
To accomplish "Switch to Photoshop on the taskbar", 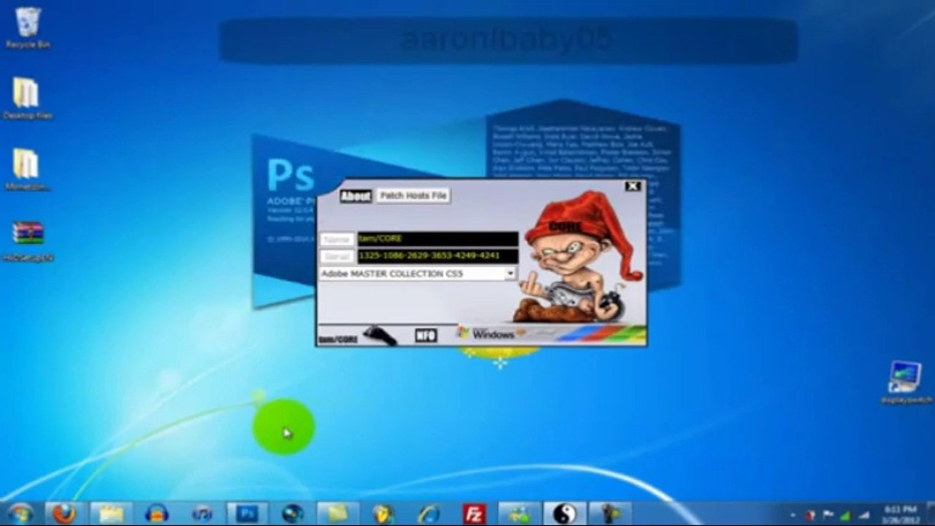I will tap(247, 514).
